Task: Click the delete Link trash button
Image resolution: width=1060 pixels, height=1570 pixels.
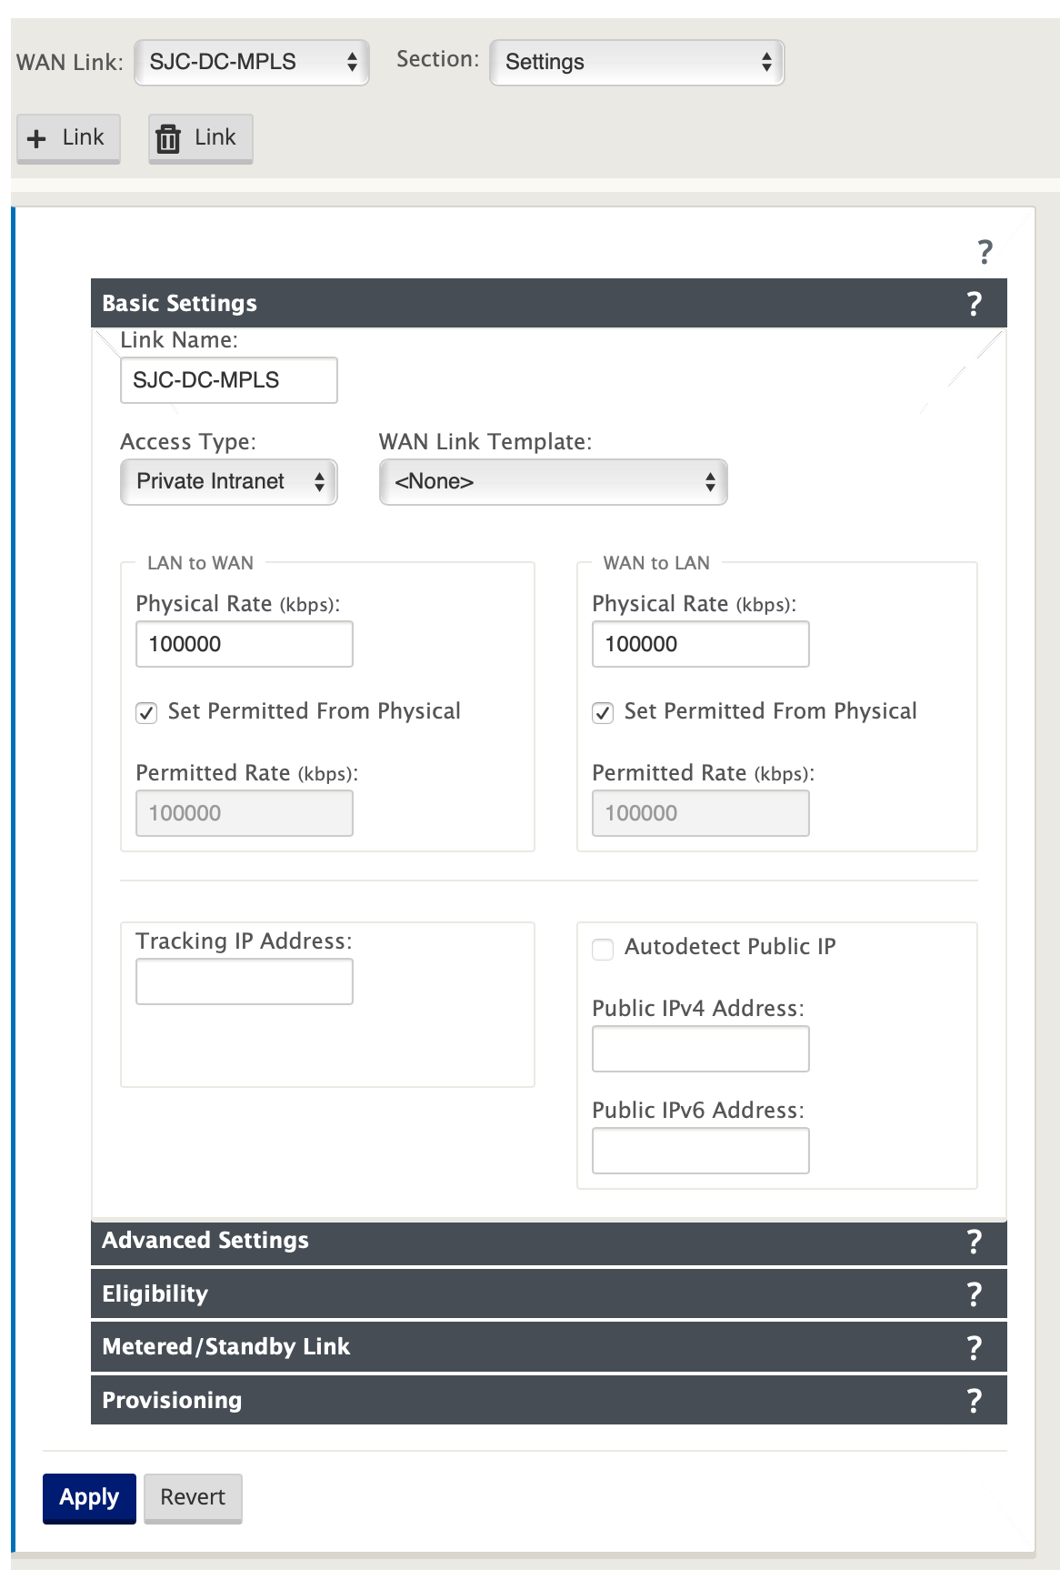Action: (201, 138)
